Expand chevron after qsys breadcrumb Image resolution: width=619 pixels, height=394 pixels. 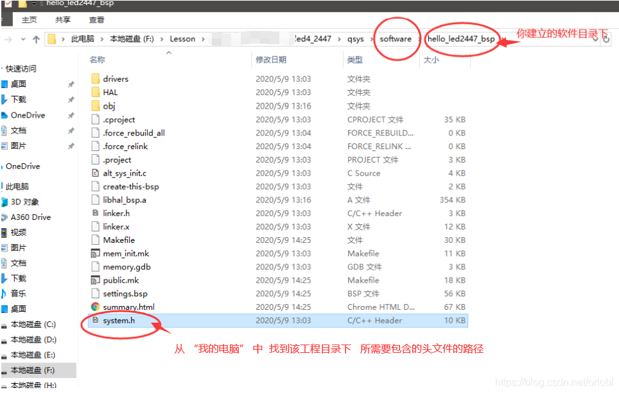tap(372, 39)
